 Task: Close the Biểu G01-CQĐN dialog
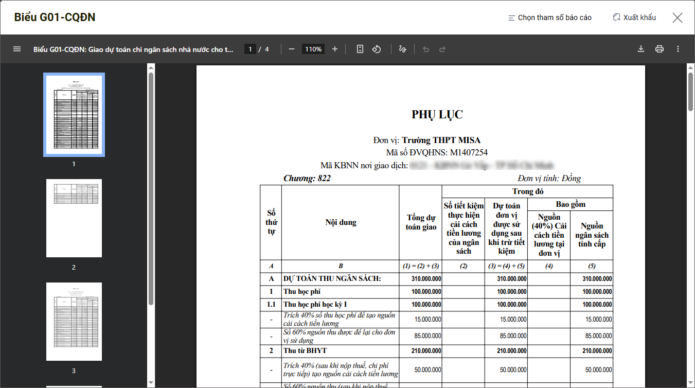(678, 17)
